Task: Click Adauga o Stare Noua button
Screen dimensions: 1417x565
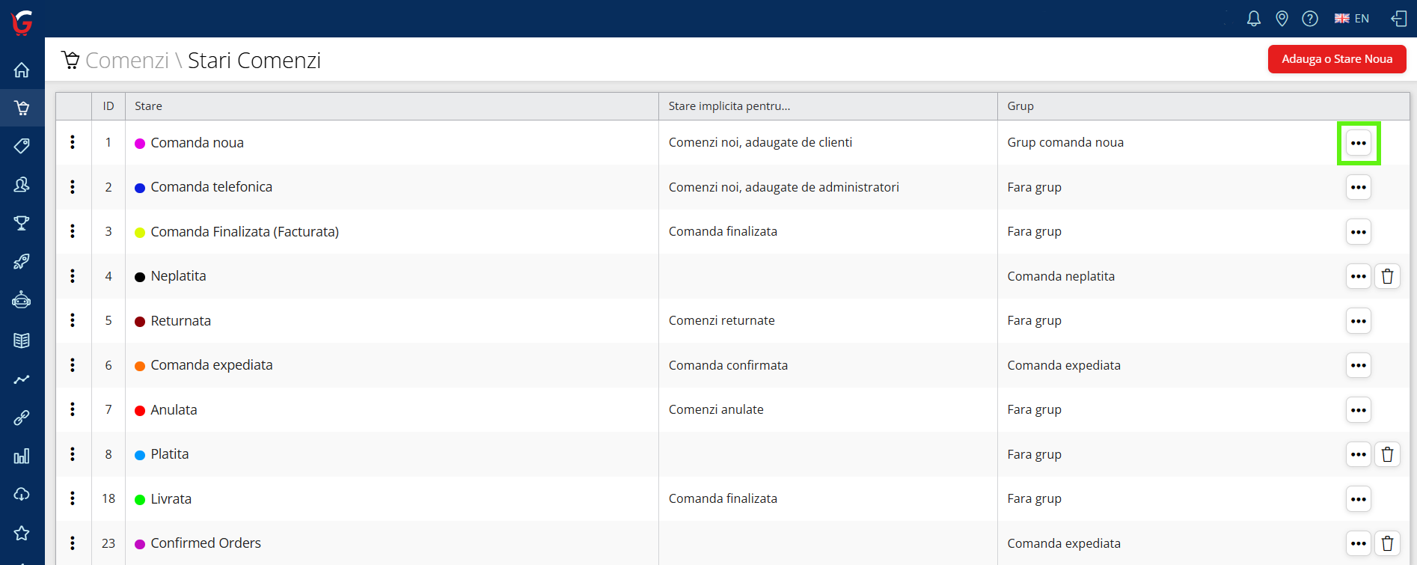Action: (1336, 59)
